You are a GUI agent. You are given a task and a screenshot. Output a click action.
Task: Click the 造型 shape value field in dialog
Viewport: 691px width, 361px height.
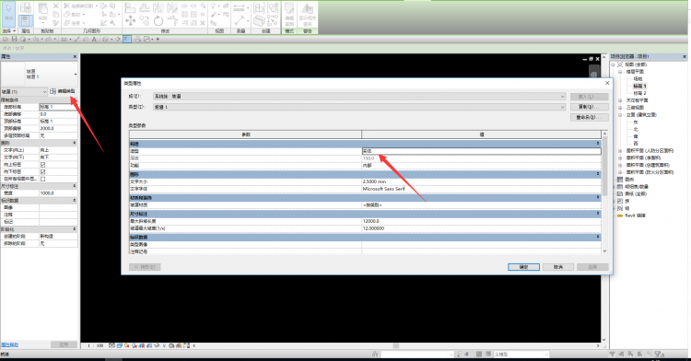click(x=481, y=151)
